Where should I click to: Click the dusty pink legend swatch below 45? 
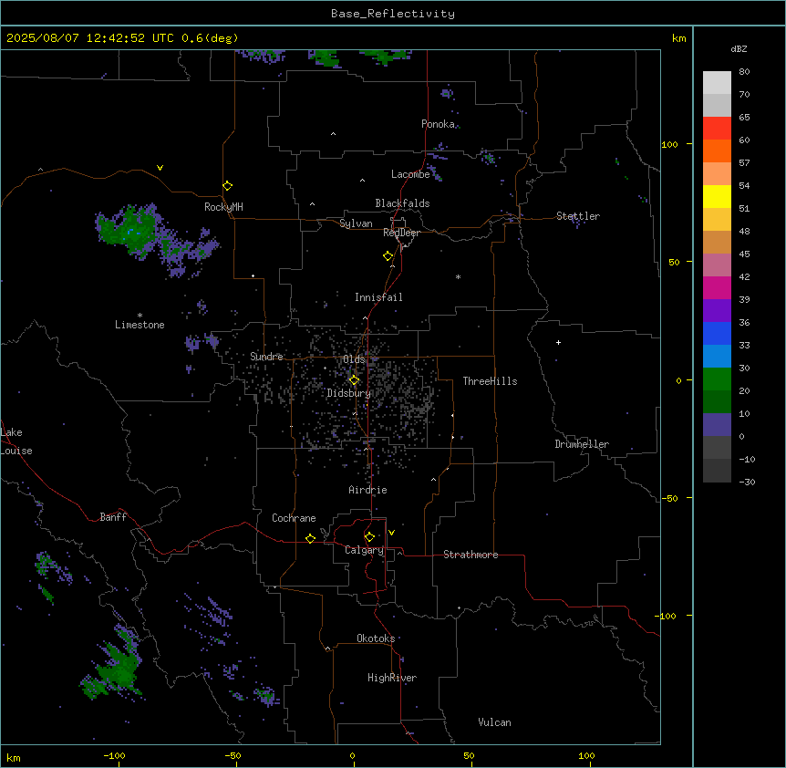(x=717, y=265)
